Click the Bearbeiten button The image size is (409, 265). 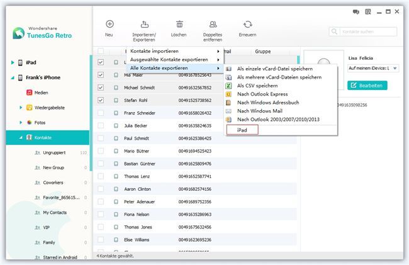[x=367, y=85]
